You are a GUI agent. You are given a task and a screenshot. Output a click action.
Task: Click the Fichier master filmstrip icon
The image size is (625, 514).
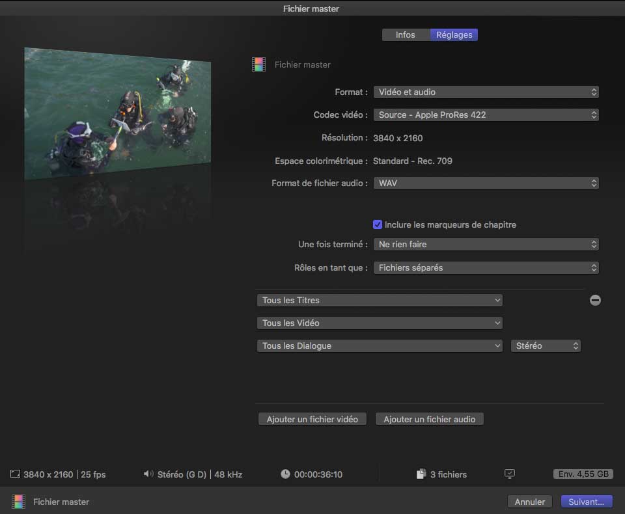259,64
